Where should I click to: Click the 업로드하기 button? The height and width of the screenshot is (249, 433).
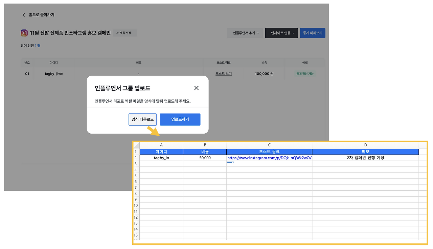(x=180, y=119)
